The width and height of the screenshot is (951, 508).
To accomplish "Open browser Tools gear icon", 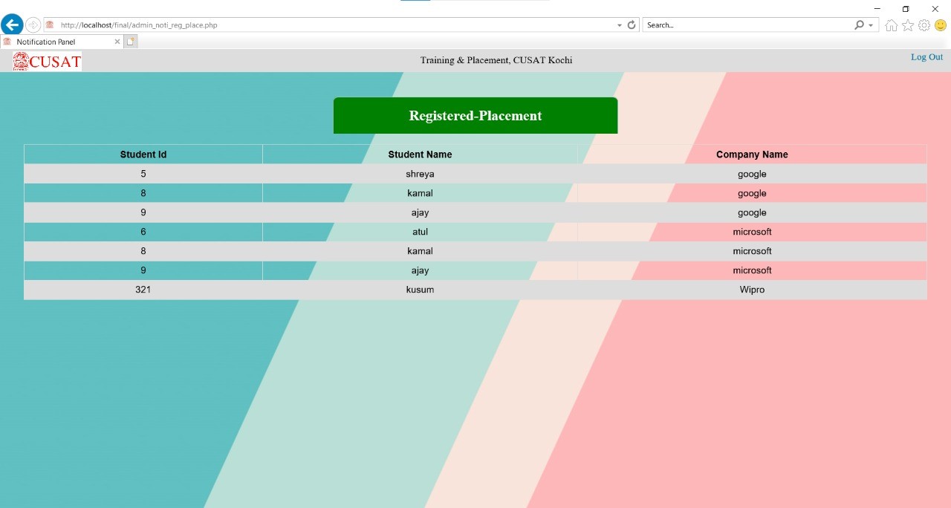I will click(924, 25).
